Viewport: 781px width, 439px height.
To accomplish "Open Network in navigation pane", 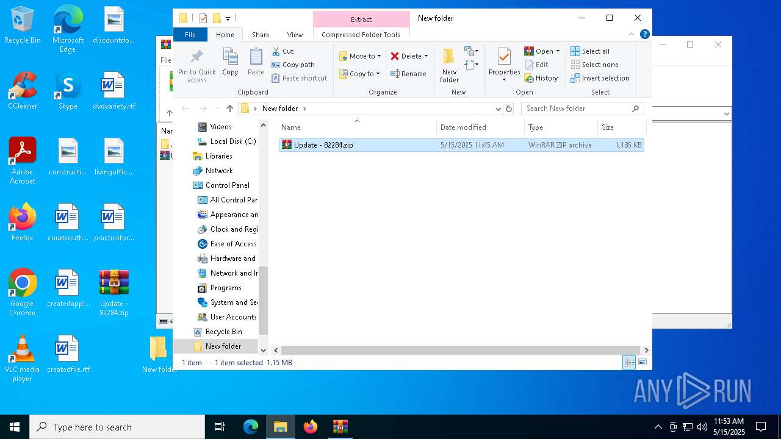I will click(219, 171).
